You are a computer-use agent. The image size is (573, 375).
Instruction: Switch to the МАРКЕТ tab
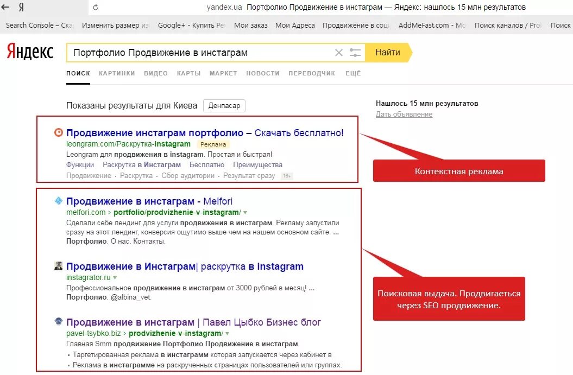point(223,73)
